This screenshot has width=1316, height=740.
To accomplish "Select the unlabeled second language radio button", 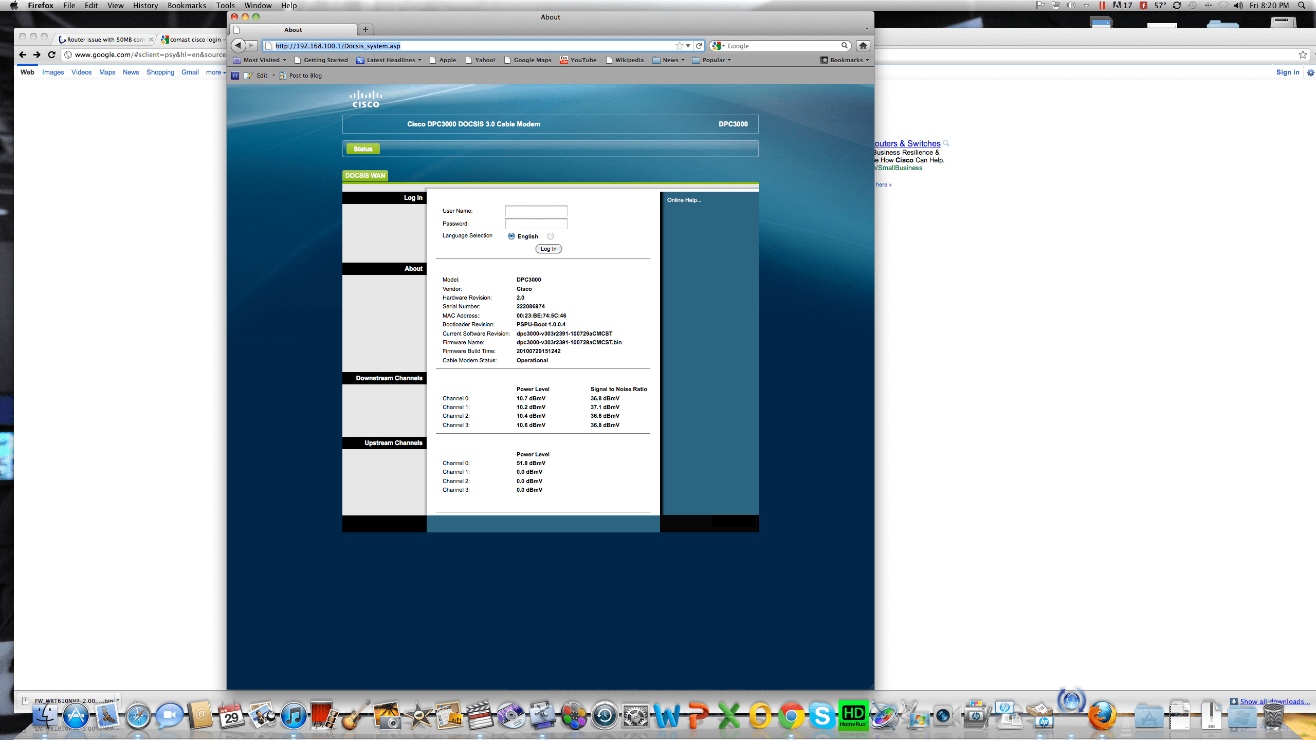I will [x=551, y=236].
